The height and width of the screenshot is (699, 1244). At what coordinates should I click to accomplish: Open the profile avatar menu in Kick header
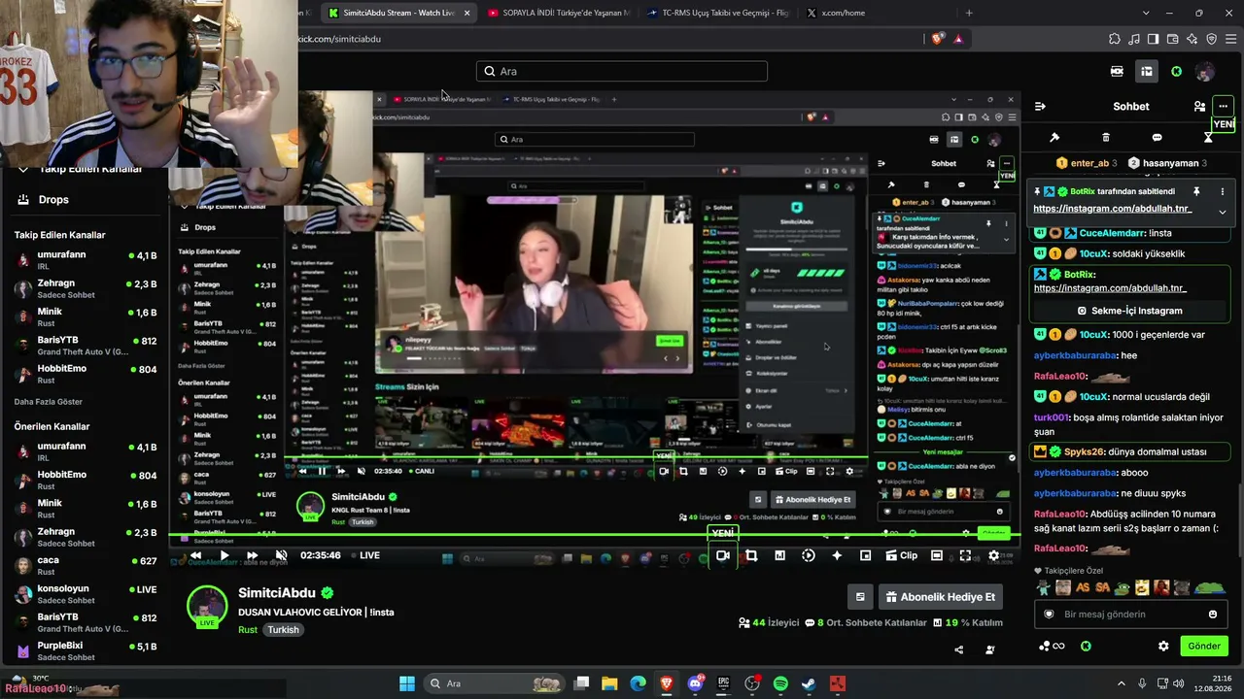1205,71
